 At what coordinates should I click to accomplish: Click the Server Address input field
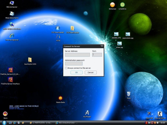(x=77, y=55)
